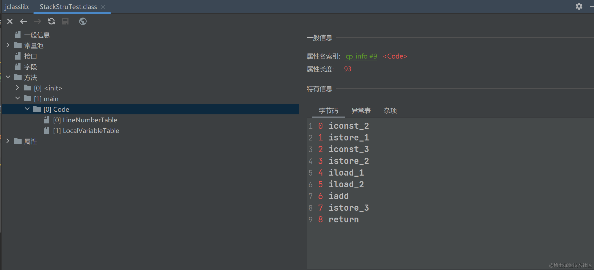Viewport: 594px width, 270px height.
Task: Click the main method folder icon
Action: pos(27,98)
